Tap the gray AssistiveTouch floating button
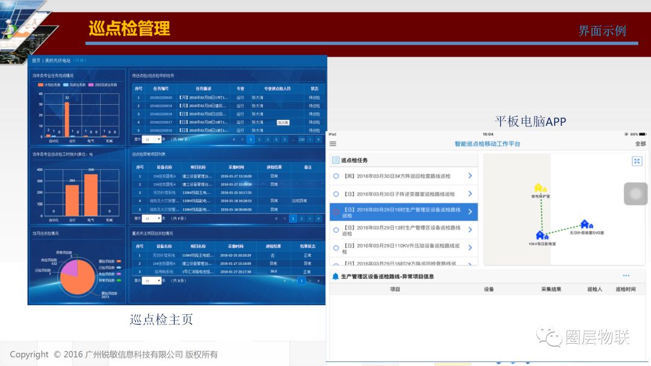 (x=635, y=194)
